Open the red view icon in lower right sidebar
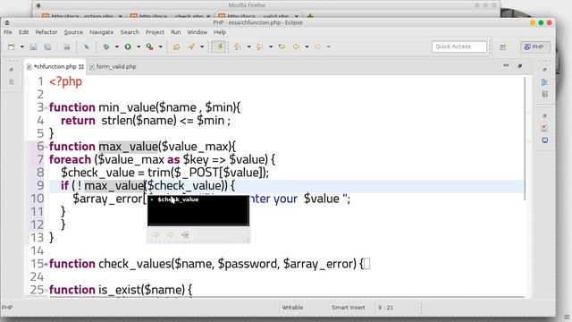The image size is (572, 322). coord(544,128)
